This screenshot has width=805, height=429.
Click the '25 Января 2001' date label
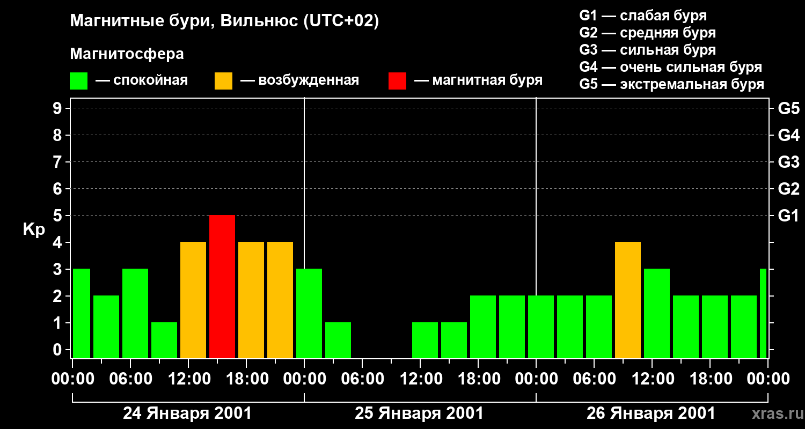pyautogui.click(x=419, y=413)
